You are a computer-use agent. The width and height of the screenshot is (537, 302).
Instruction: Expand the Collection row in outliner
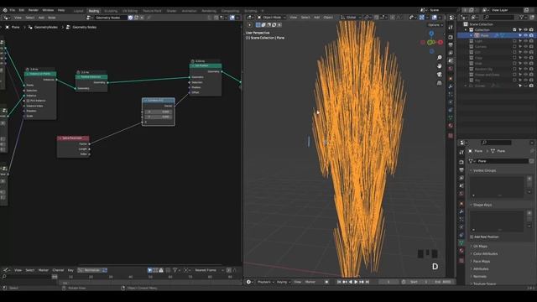(x=466, y=30)
